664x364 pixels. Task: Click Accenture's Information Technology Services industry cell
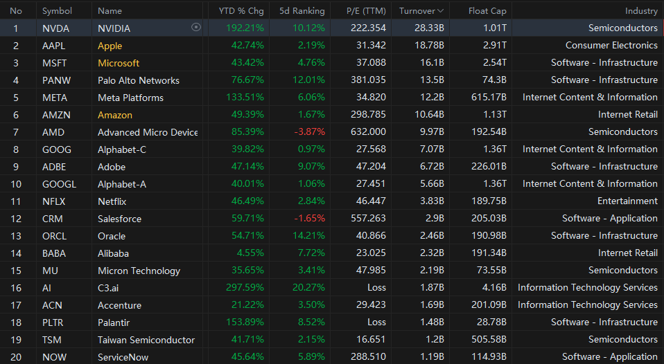click(588, 306)
